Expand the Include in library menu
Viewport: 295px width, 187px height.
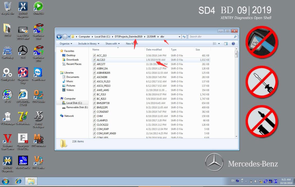coord(89,44)
